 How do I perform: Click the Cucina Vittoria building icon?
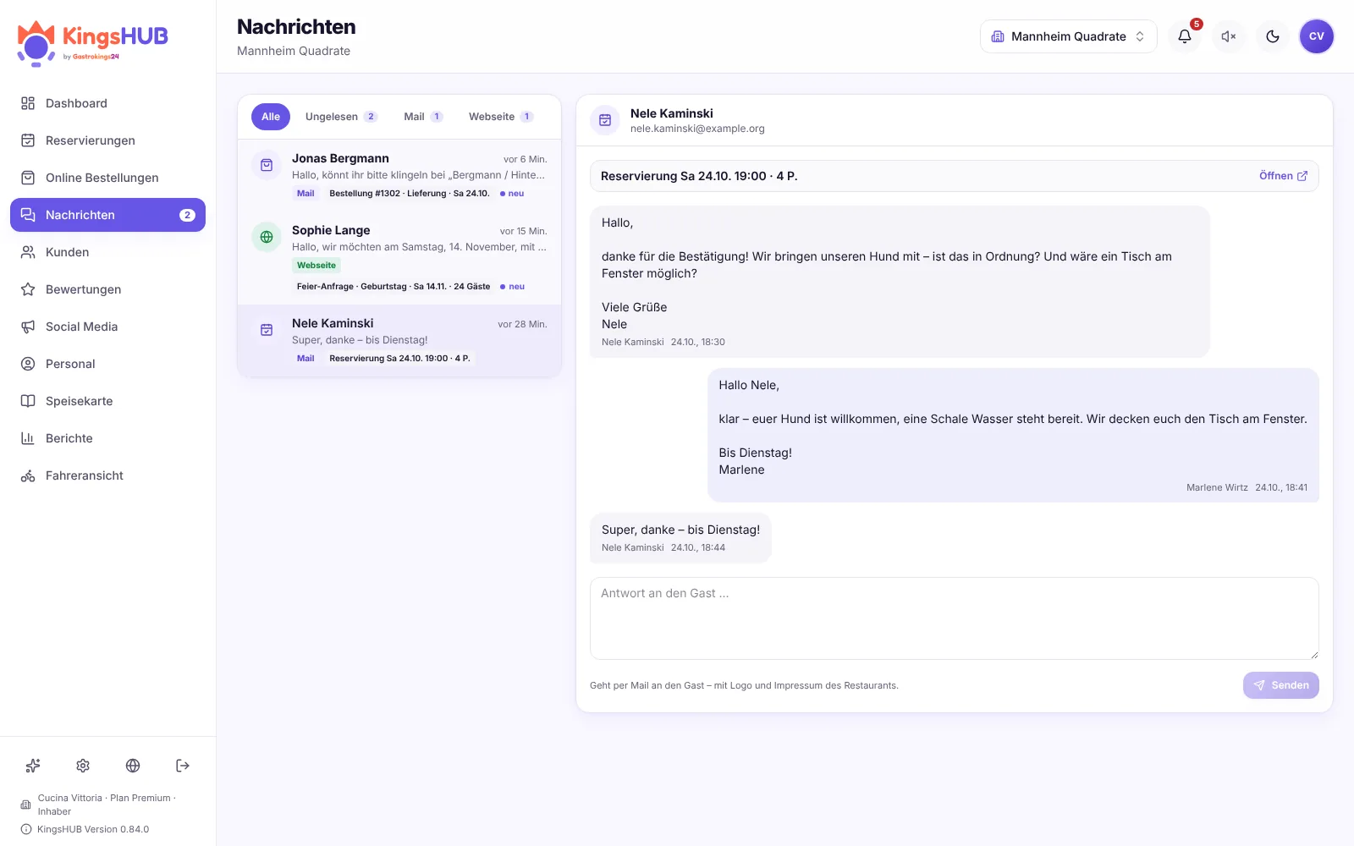coord(26,805)
